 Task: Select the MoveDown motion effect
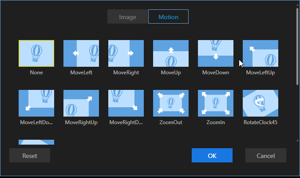coord(216,53)
